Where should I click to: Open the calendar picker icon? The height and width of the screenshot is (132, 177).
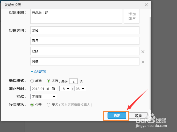click(54, 89)
